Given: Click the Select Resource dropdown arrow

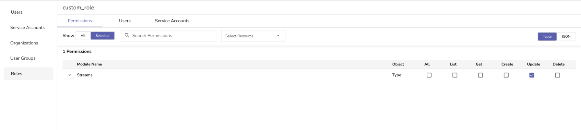Looking at the screenshot, I should click(x=278, y=36).
